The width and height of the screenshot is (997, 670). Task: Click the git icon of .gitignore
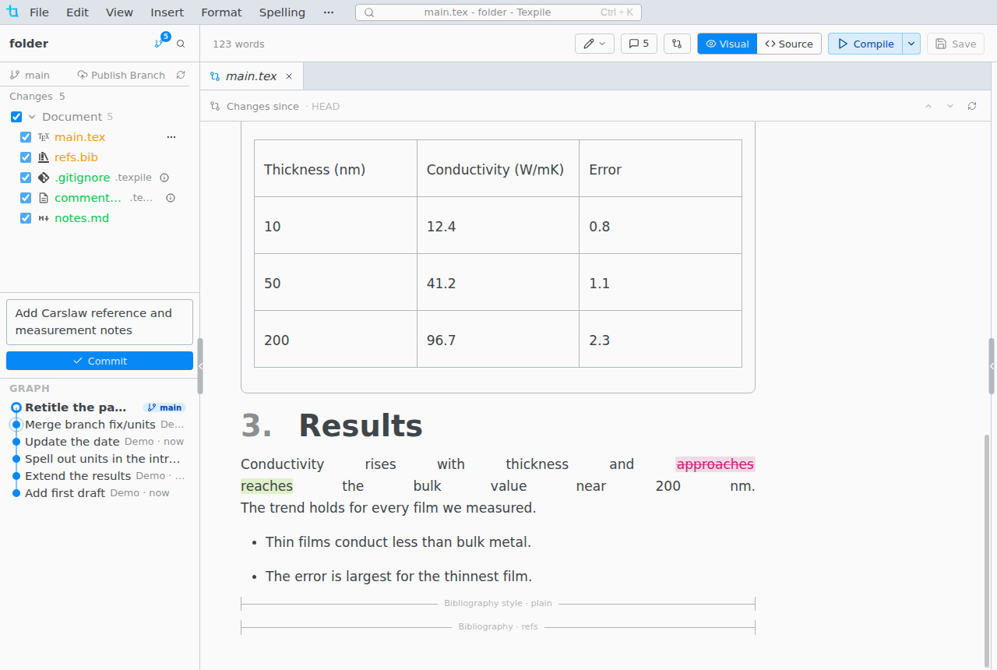[x=44, y=178]
